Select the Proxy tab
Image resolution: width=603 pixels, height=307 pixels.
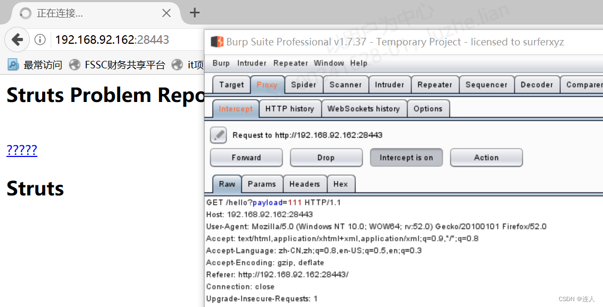click(267, 85)
